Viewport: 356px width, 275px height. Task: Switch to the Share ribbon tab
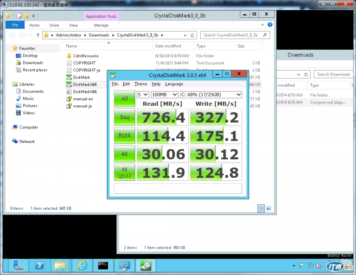coord(54,25)
